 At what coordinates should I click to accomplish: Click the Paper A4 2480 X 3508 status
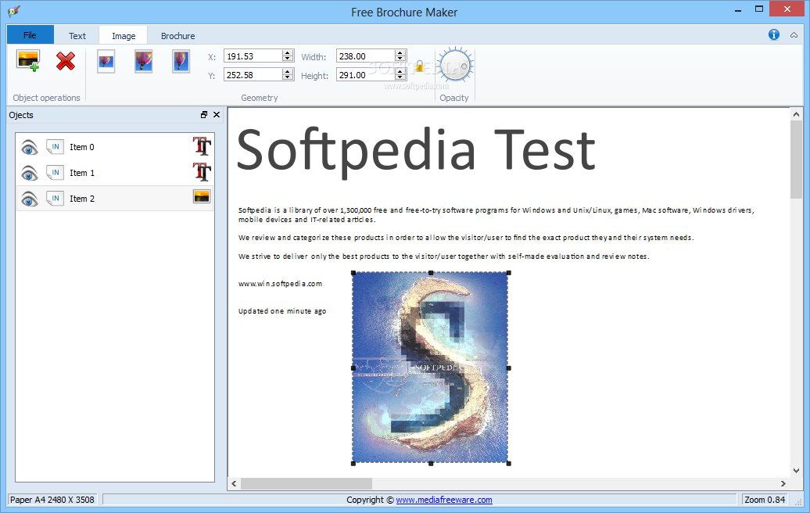pyautogui.click(x=52, y=500)
